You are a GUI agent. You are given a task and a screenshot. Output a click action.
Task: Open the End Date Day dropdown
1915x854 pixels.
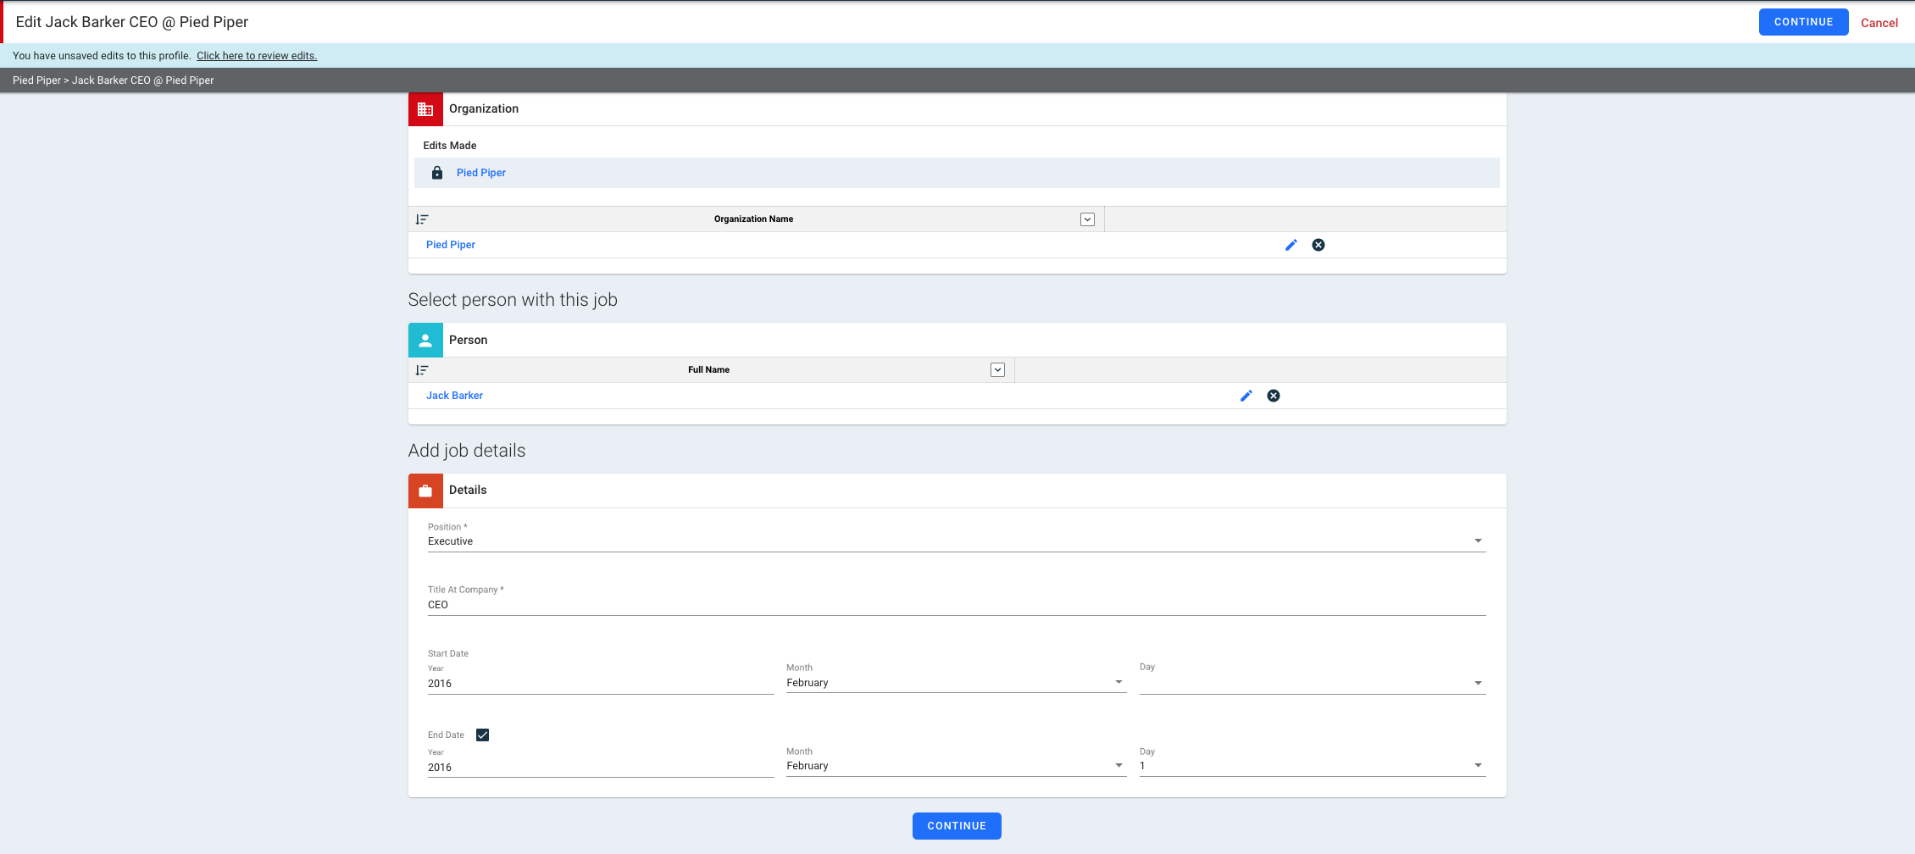[x=1313, y=766]
